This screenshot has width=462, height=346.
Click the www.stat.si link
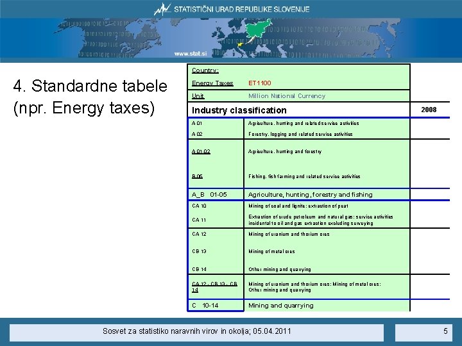tap(191, 54)
